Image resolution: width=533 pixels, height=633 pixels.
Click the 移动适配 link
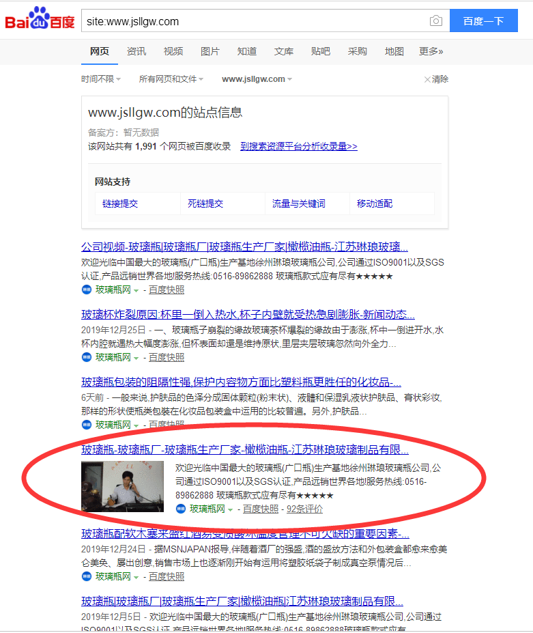375,203
